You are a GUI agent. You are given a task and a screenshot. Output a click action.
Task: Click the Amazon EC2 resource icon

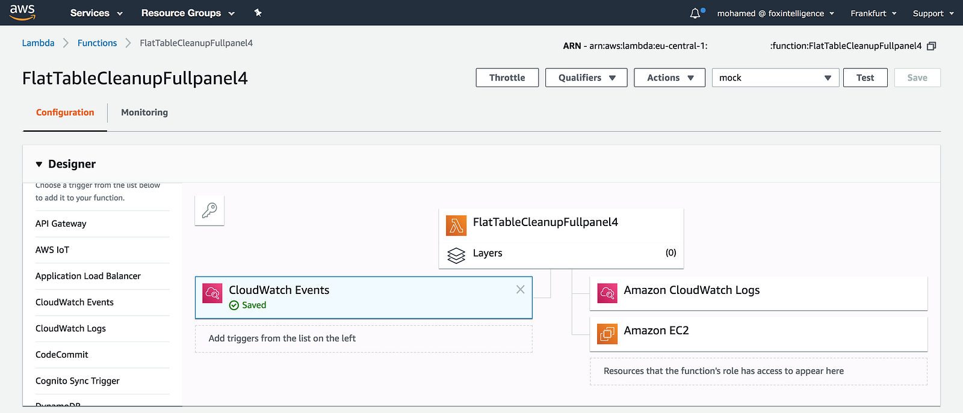607,333
